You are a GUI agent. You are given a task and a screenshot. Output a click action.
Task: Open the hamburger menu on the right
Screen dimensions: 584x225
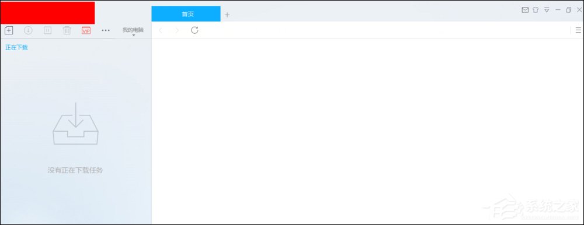coord(578,30)
